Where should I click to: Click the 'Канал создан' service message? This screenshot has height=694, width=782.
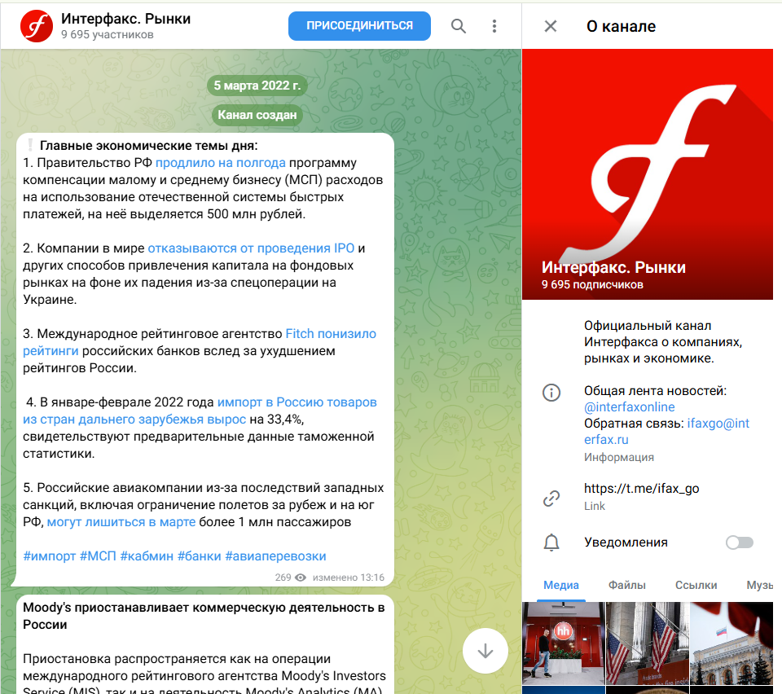(257, 115)
